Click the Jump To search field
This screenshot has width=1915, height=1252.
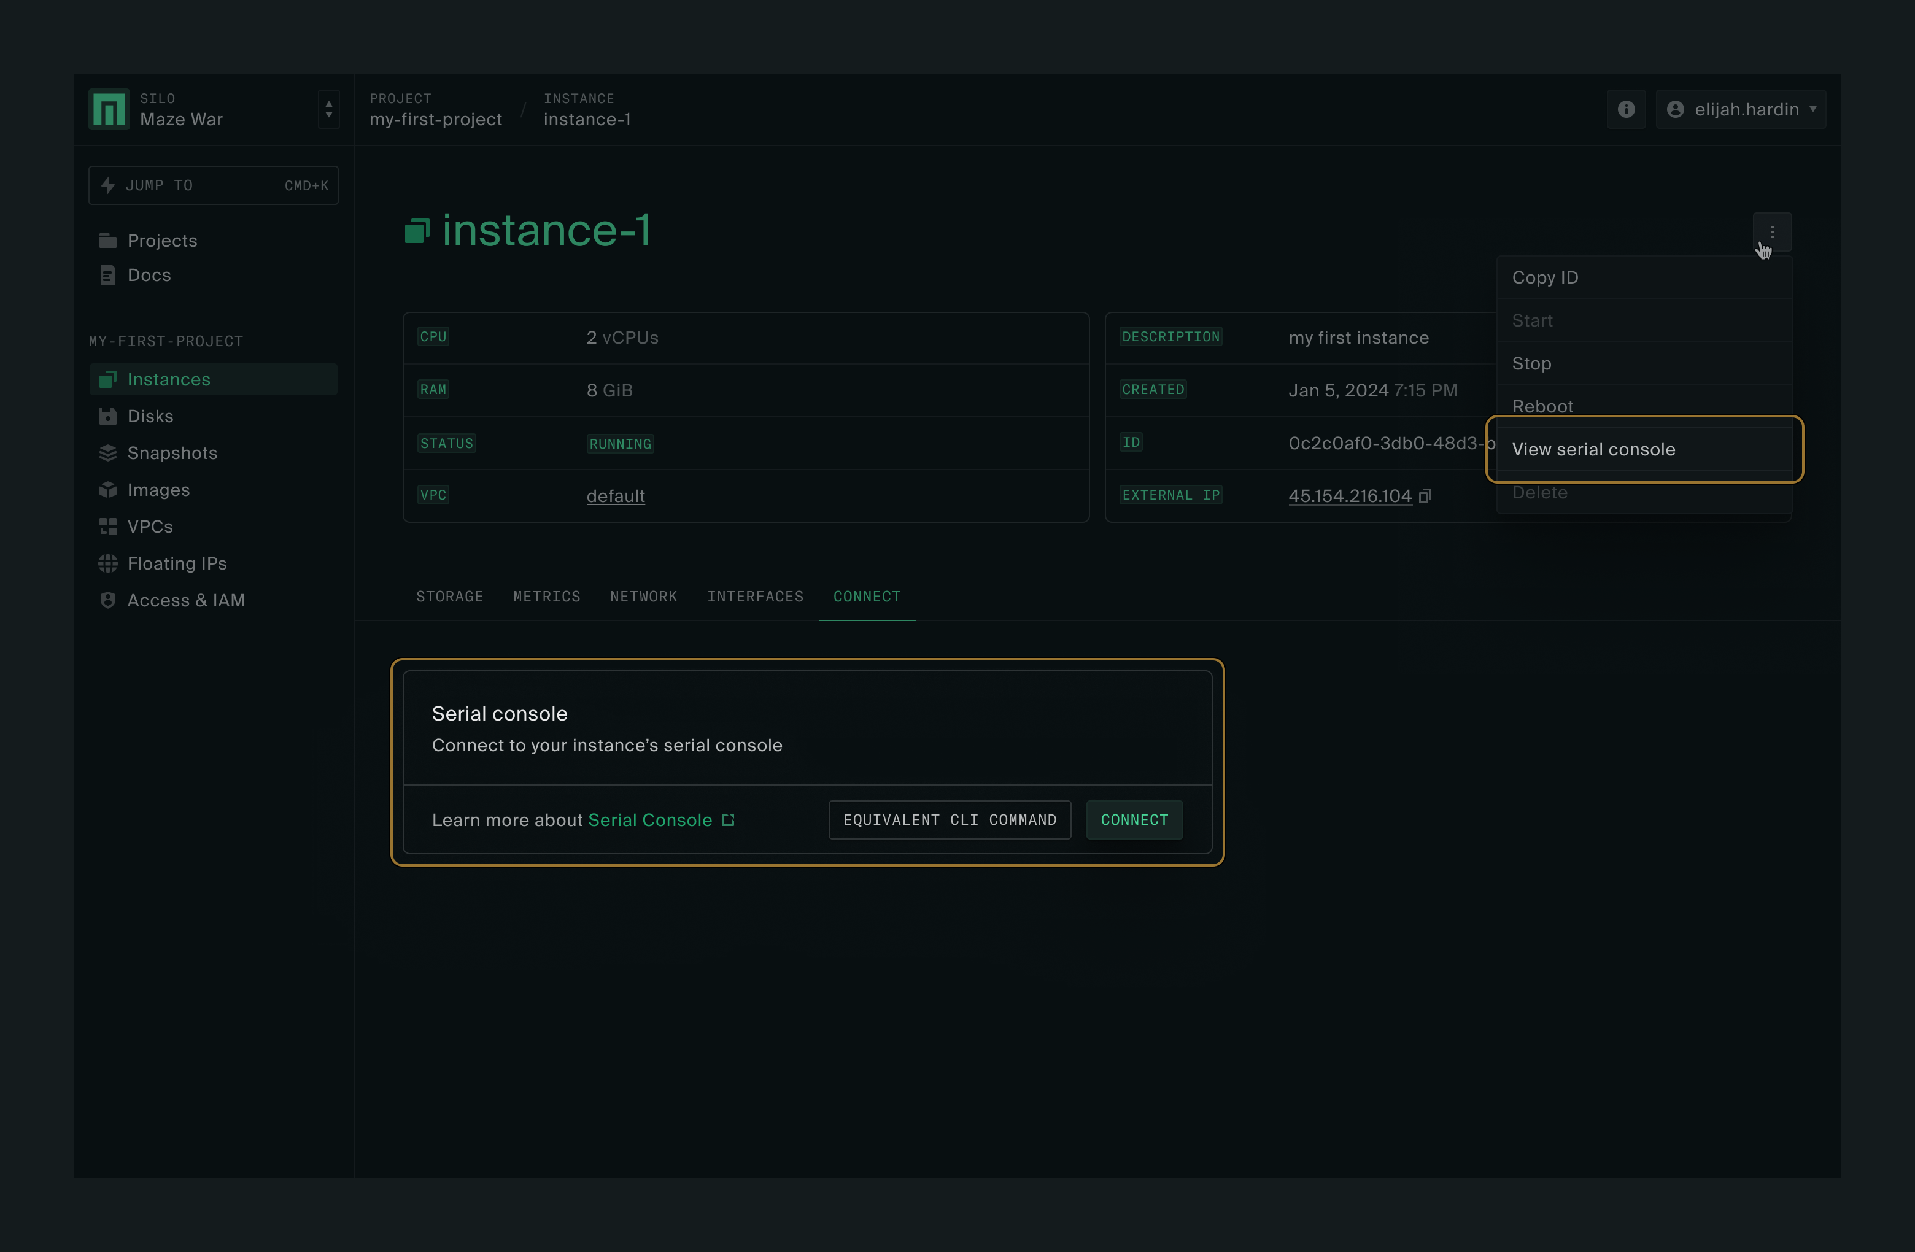pyautogui.click(x=213, y=185)
